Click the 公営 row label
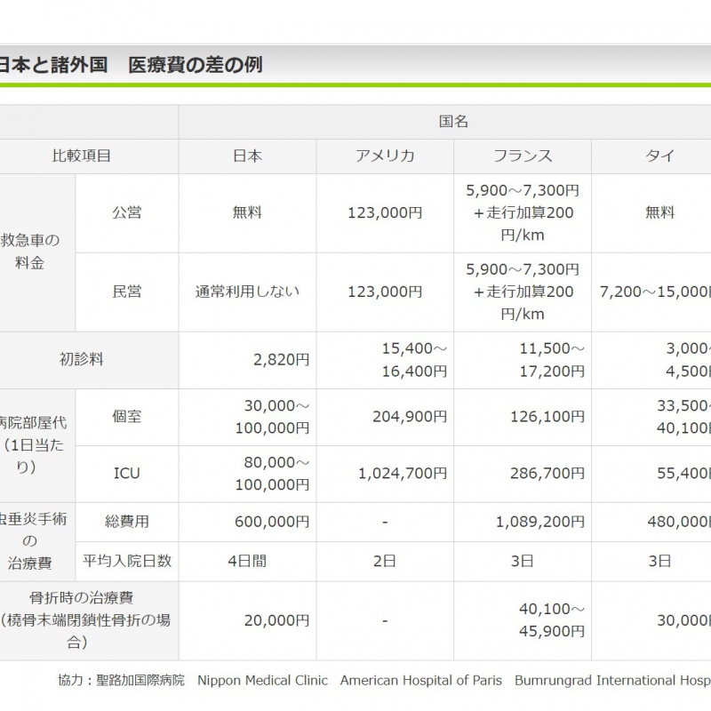Viewport: 711px width, 711px height. click(126, 212)
